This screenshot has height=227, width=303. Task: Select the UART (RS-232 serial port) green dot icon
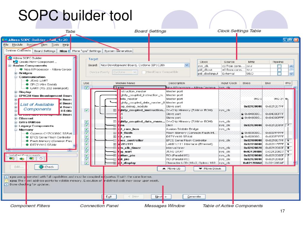tap(27, 88)
